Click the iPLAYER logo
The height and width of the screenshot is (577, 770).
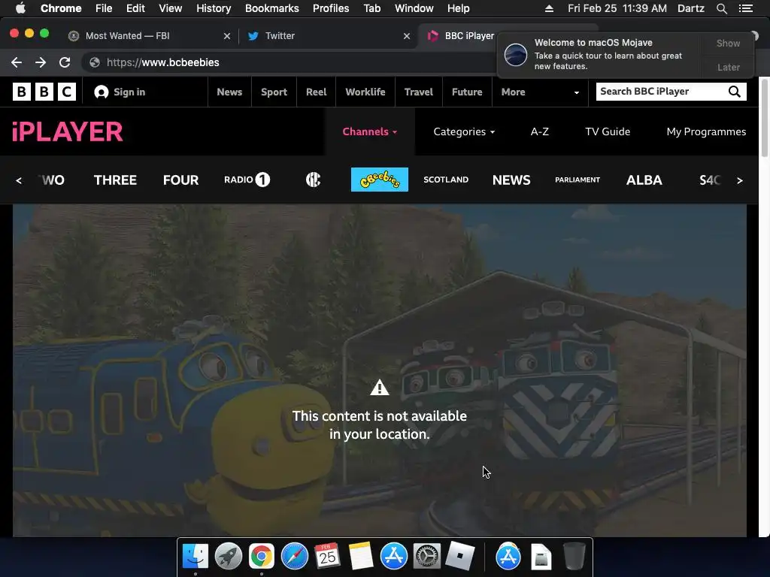click(x=67, y=131)
